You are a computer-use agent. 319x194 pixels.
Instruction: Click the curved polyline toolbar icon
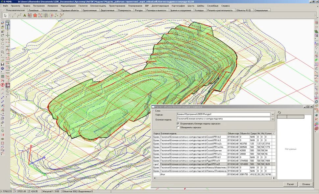14,15
